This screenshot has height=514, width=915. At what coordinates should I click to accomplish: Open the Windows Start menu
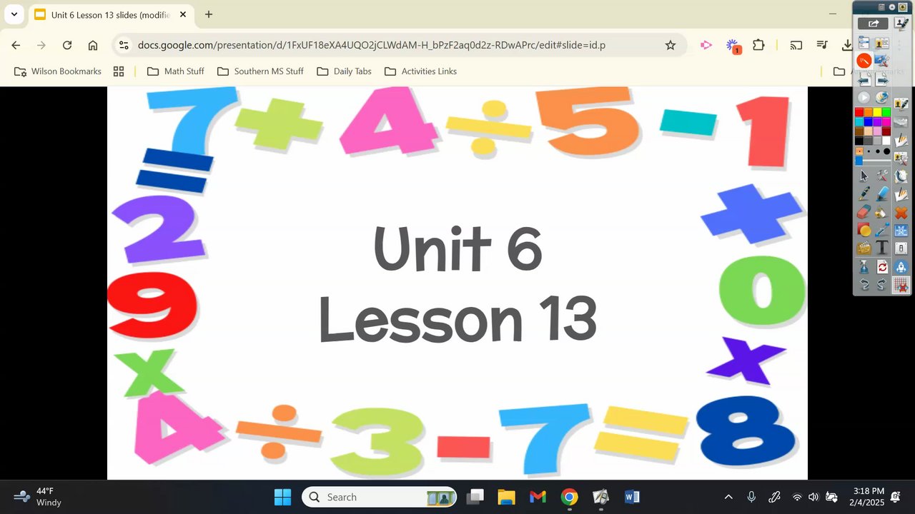(282, 497)
